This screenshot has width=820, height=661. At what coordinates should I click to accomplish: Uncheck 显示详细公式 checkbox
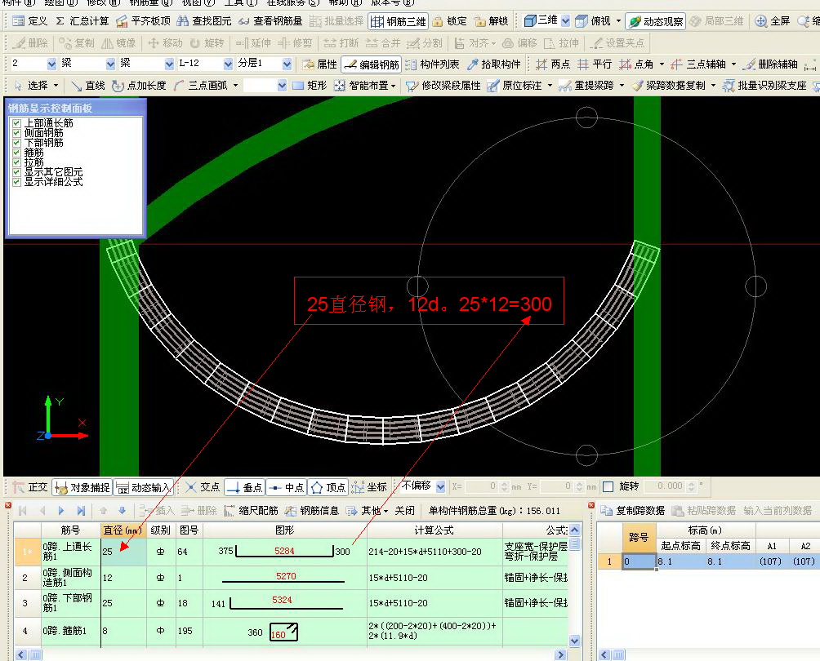(x=16, y=182)
